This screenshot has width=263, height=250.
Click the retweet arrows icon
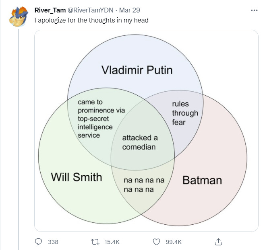95,242
